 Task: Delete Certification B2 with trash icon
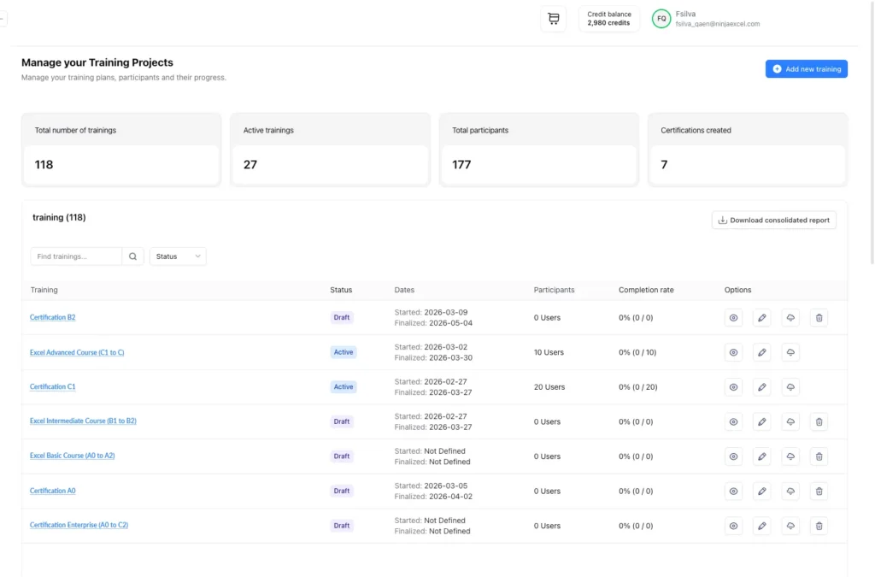tap(819, 318)
